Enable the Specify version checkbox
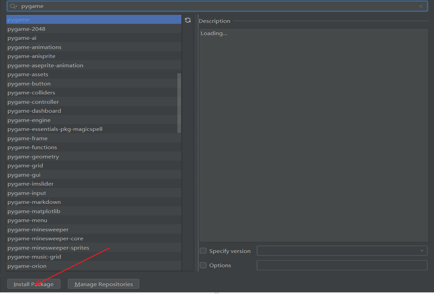Image resolution: width=434 pixels, height=294 pixels. [203, 251]
